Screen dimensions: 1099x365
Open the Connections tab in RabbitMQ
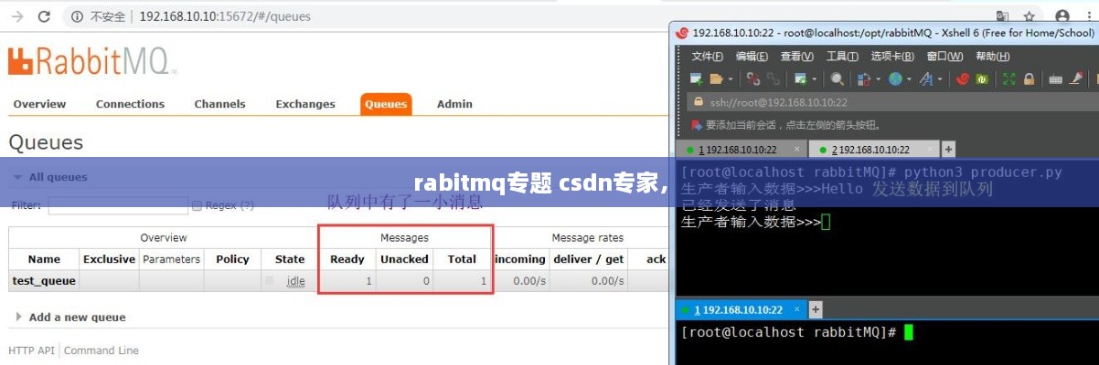pos(130,104)
